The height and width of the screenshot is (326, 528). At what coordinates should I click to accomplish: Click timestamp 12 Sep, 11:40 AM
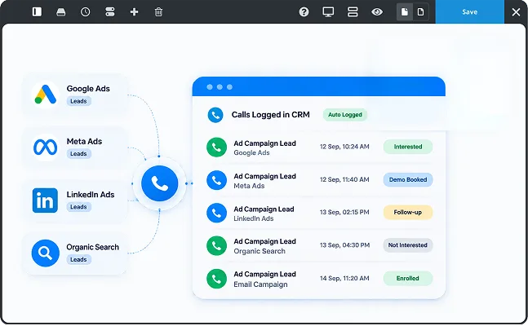coord(344,179)
